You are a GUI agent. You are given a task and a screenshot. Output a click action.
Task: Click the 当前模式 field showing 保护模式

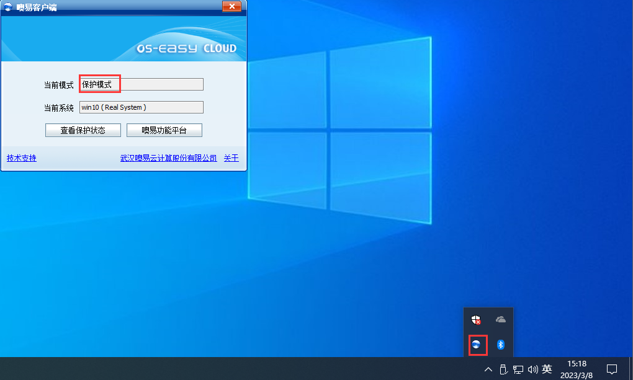(141, 84)
